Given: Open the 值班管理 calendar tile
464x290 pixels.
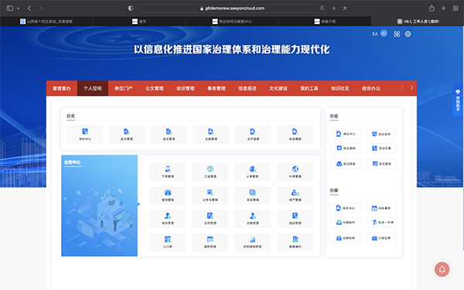Looking at the screenshot, I should [x=210, y=242].
